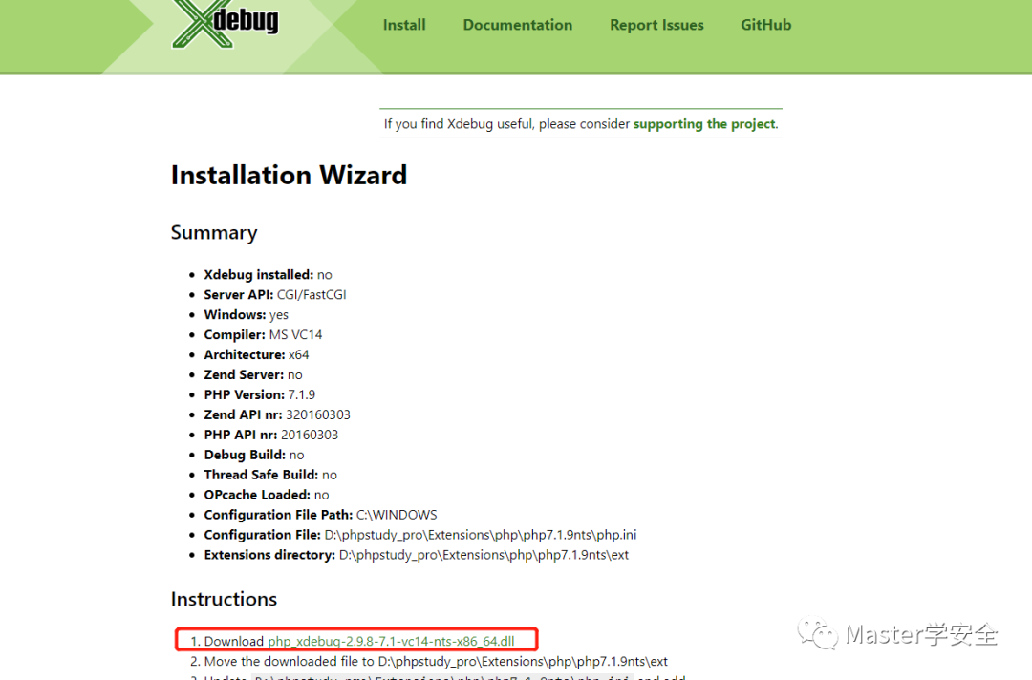Select the Configuration File Path: C:\WINDOWS line
1032x680 pixels.
click(x=320, y=515)
